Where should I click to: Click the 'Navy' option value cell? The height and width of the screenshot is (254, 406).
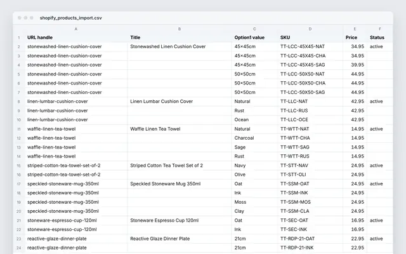pos(254,166)
